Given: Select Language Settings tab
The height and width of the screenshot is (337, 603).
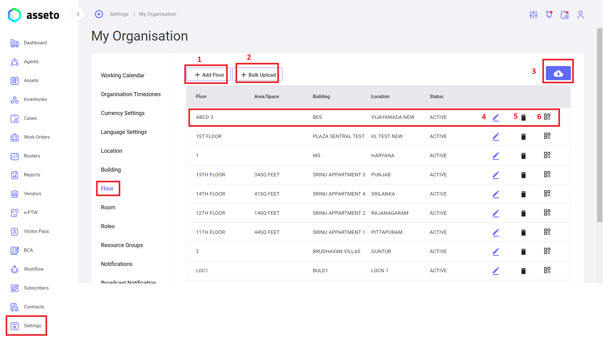Looking at the screenshot, I should pyautogui.click(x=124, y=132).
